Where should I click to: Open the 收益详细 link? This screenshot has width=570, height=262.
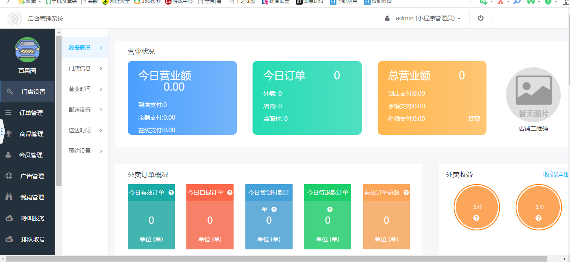[556, 174]
